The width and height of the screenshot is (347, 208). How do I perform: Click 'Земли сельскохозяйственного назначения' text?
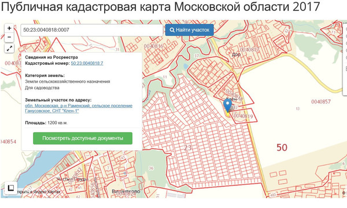(x=68, y=81)
